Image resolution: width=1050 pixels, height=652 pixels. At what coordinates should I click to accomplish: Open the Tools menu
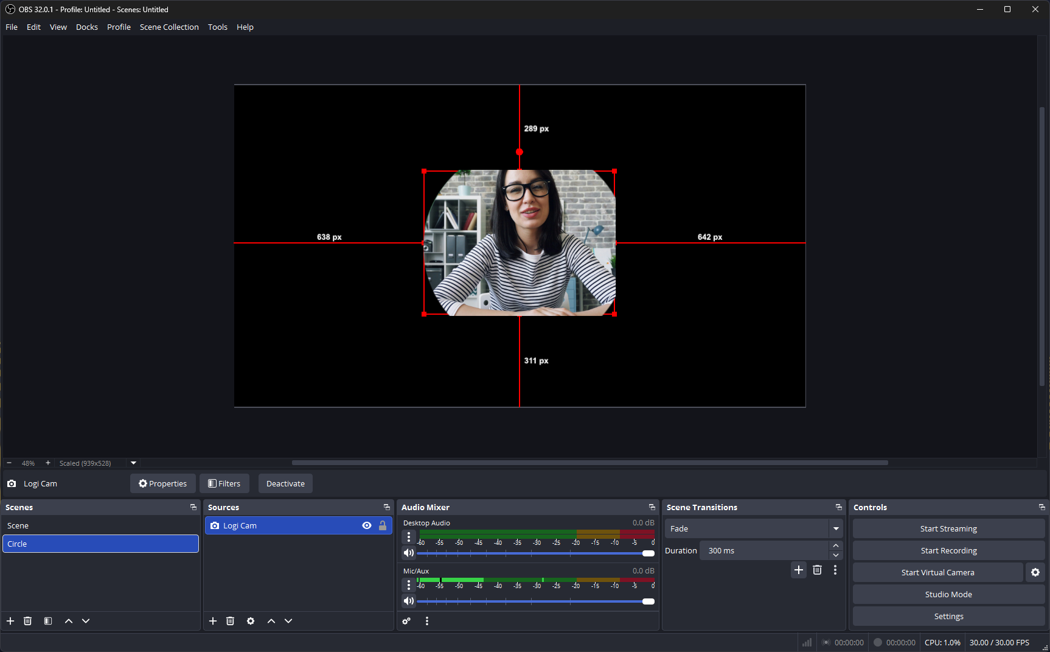tap(217, 27)
